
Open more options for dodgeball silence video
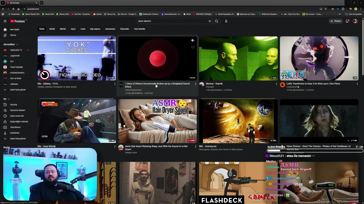tap(195, 84)
